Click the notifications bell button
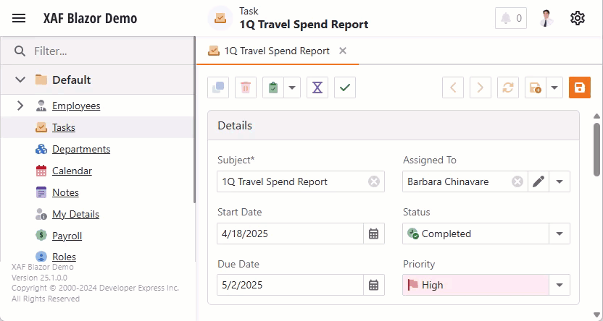The image size is (603, 321). coord(511,18)
